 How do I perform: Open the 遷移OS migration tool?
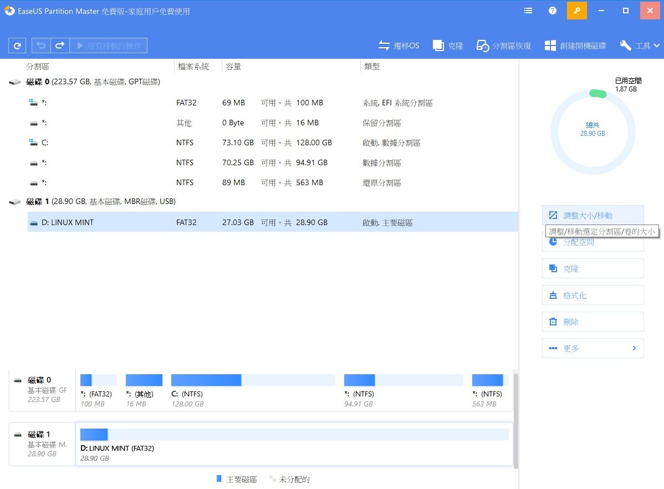399,45
